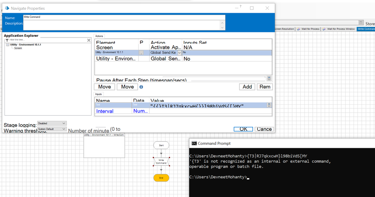Click the Command Prompt title bar
The image size is (375, 197).
(x=282, y=143)
